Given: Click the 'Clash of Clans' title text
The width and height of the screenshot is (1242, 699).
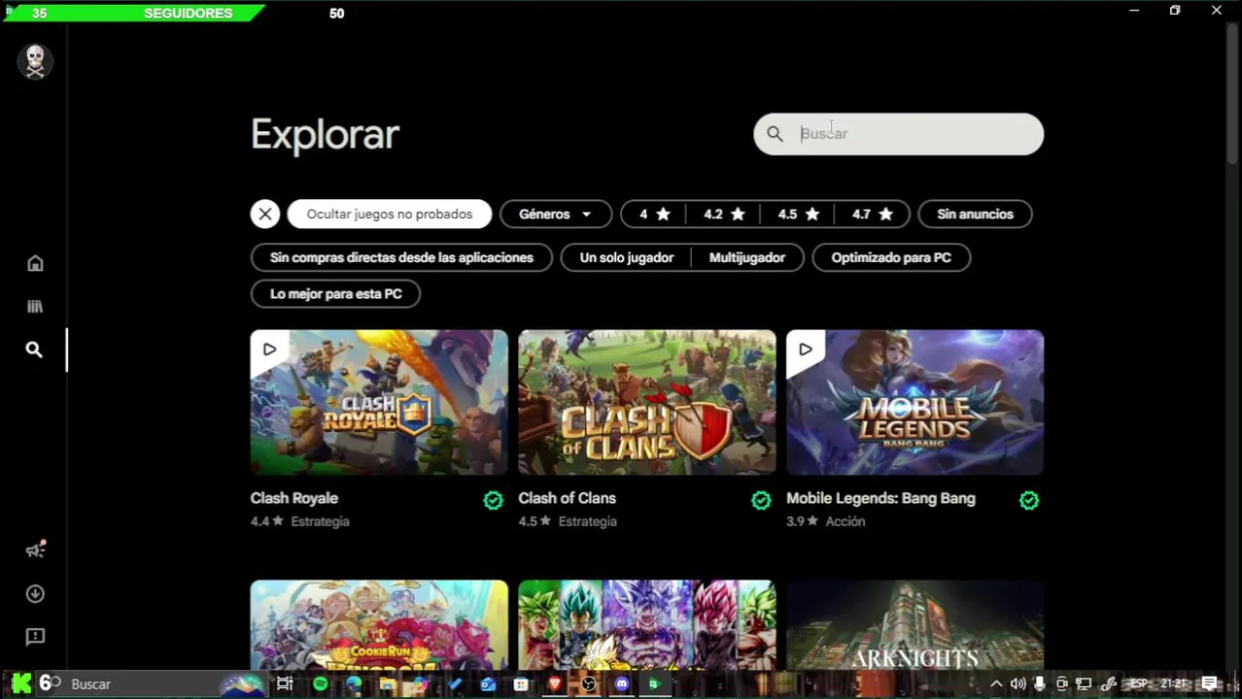Looking at the screenshot, I should click(567, 498).
